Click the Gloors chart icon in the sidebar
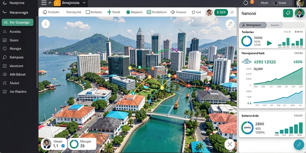Viewport: 306px width, 153px height. pyautogui.click(x=5, y=40)
